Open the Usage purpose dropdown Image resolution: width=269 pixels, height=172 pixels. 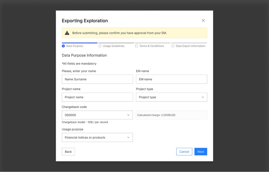[x=97, y=137]
